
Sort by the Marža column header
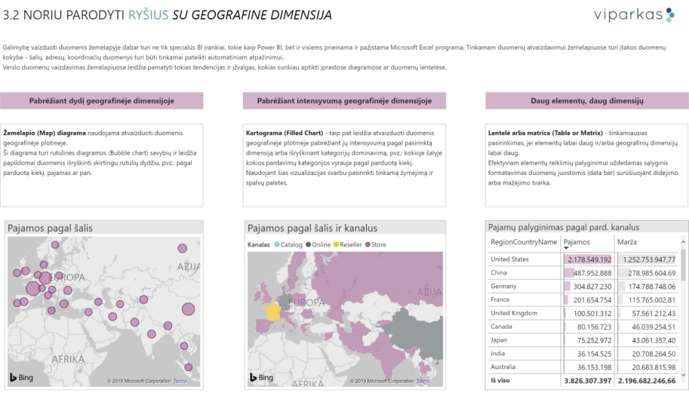click(630, 242)
